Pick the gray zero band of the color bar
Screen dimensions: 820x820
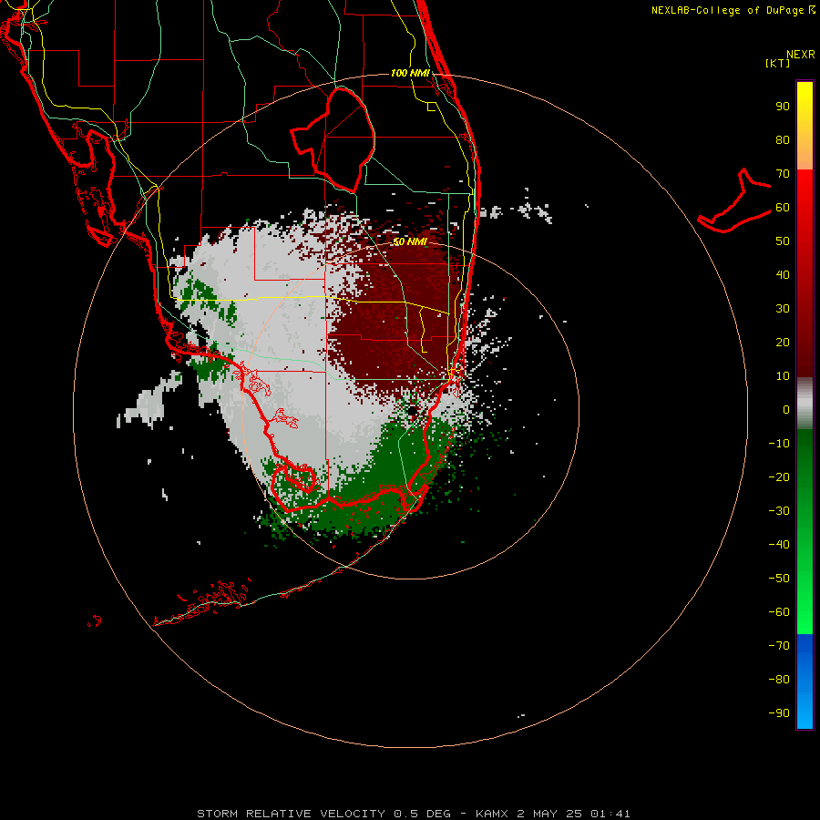(805, 404)
